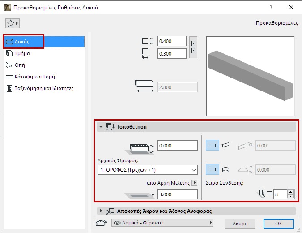Click the beam height dimension icon
Viewport: 302px width, 233px height.
pos(148,41)
